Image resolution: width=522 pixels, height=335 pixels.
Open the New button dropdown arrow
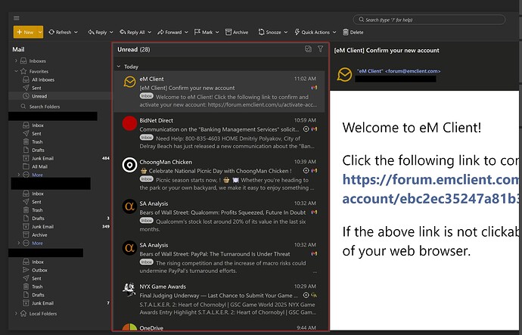40,33
